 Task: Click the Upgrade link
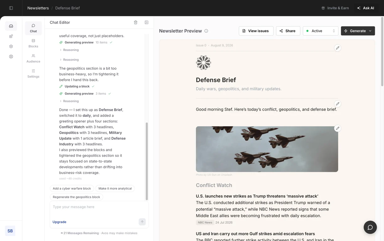point(59,222)
